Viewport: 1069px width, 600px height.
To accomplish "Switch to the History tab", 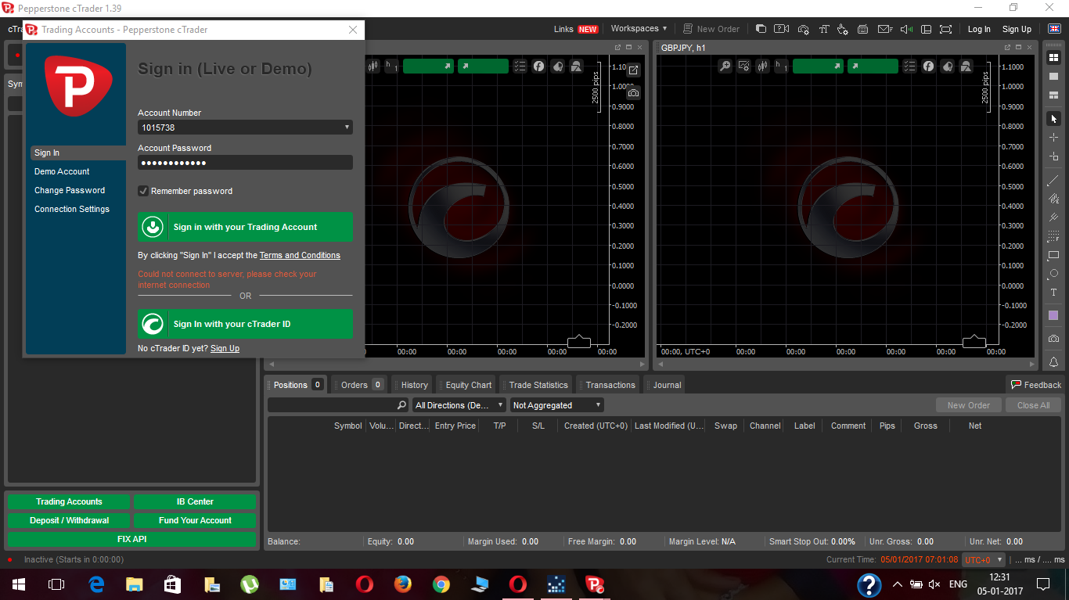I will pos(412,385).
